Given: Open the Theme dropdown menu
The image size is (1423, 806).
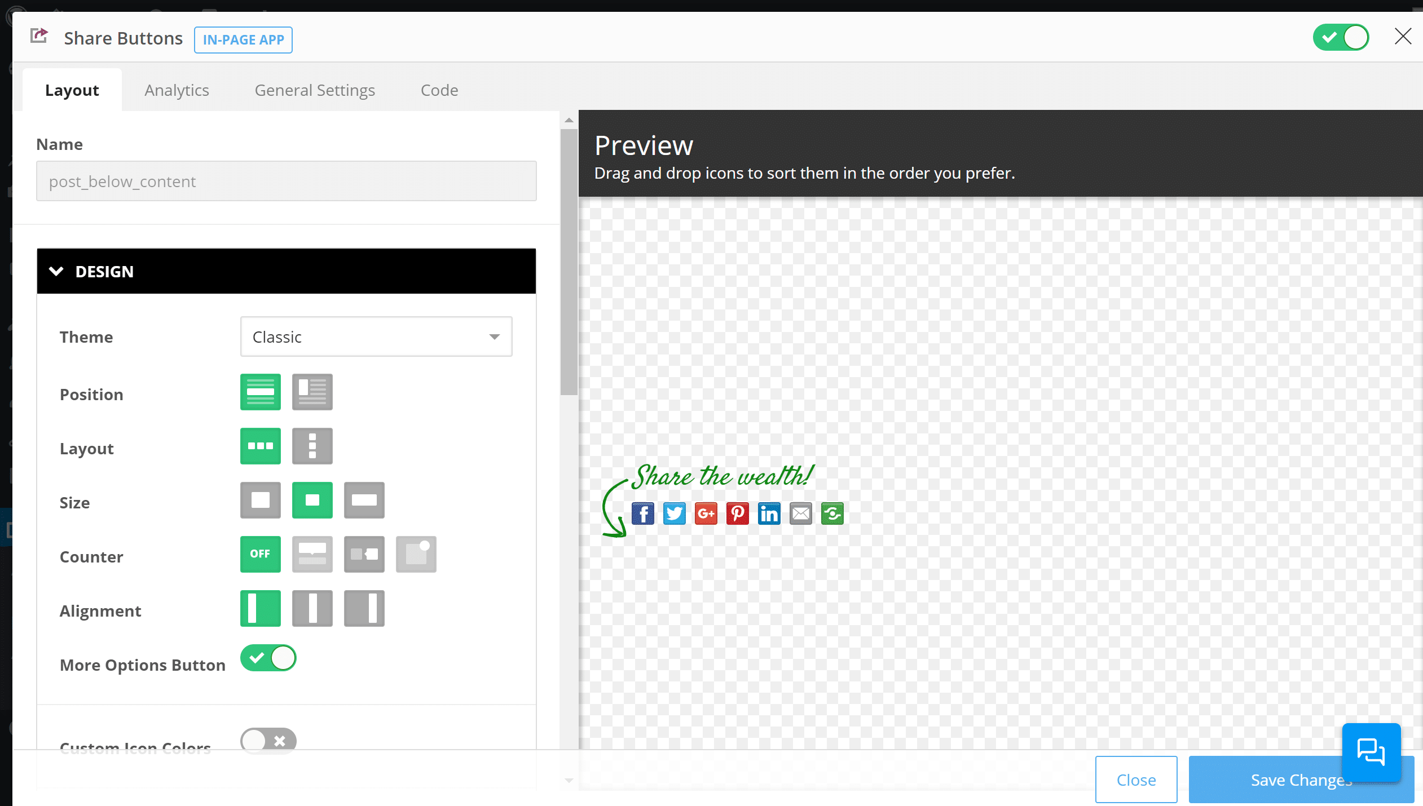Looking at the screenshot, I should tap(376, 337).
